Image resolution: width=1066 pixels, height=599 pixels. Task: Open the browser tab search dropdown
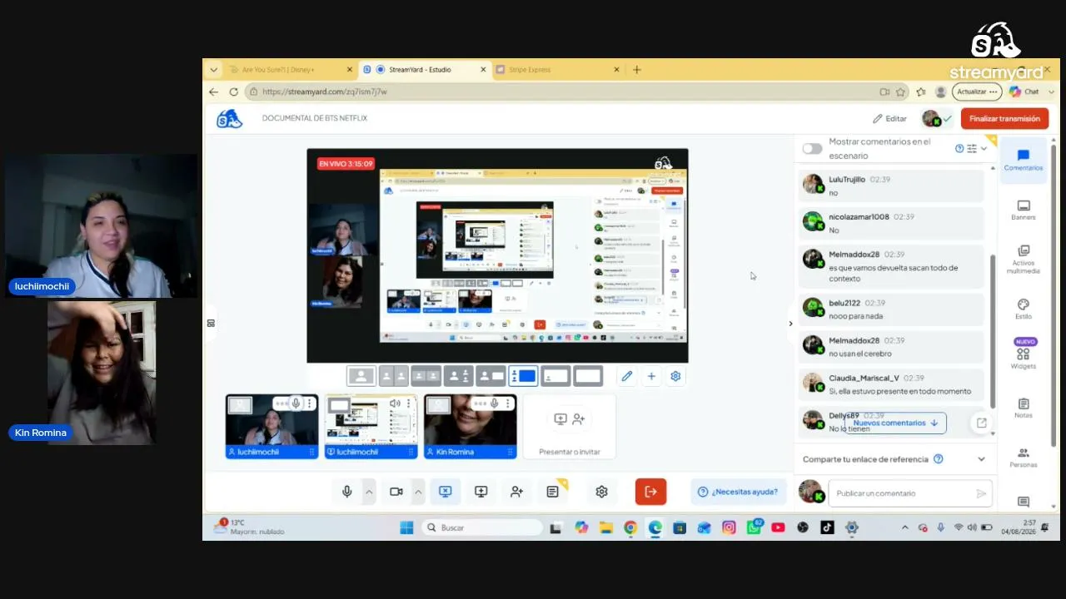[214, 70]
